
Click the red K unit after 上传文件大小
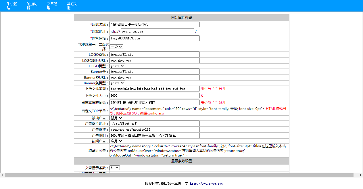pos(202,96)
